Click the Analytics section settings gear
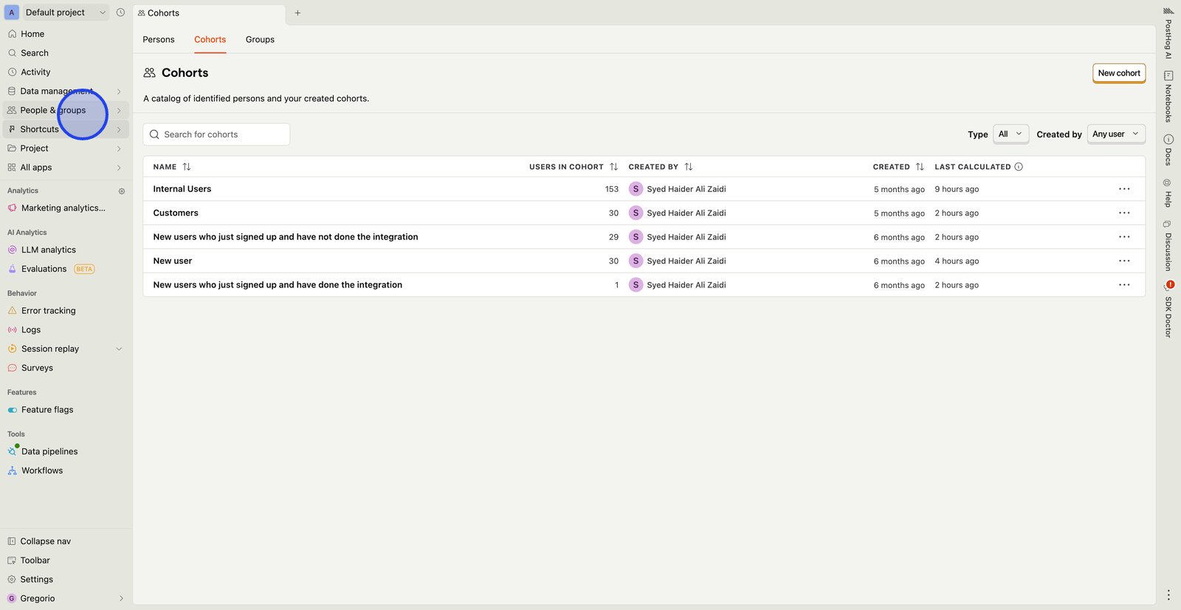 pyautogui.click(x=122, y=191)
